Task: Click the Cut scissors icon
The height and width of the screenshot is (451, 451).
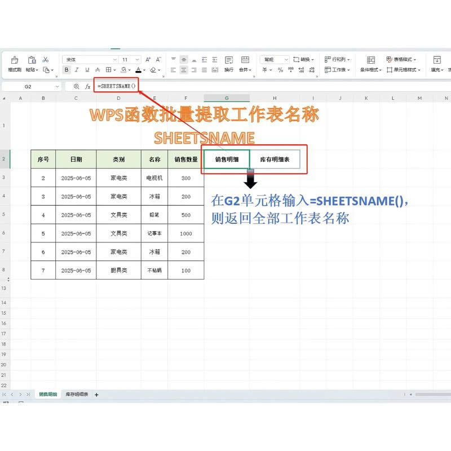Action: pyautogui.click(x=45, y=60)
